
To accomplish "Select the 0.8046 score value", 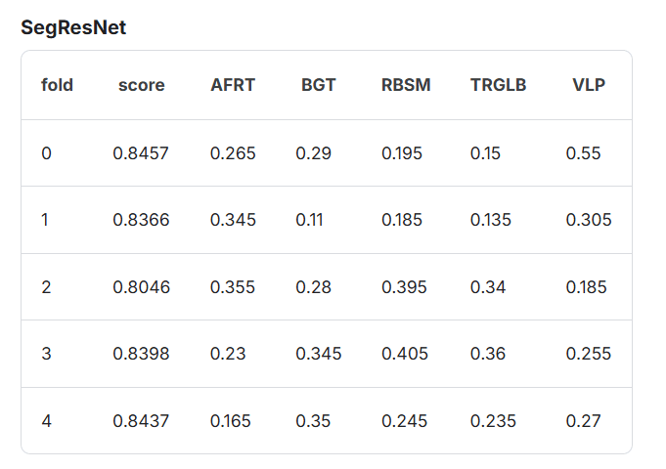I will (142, 287).
